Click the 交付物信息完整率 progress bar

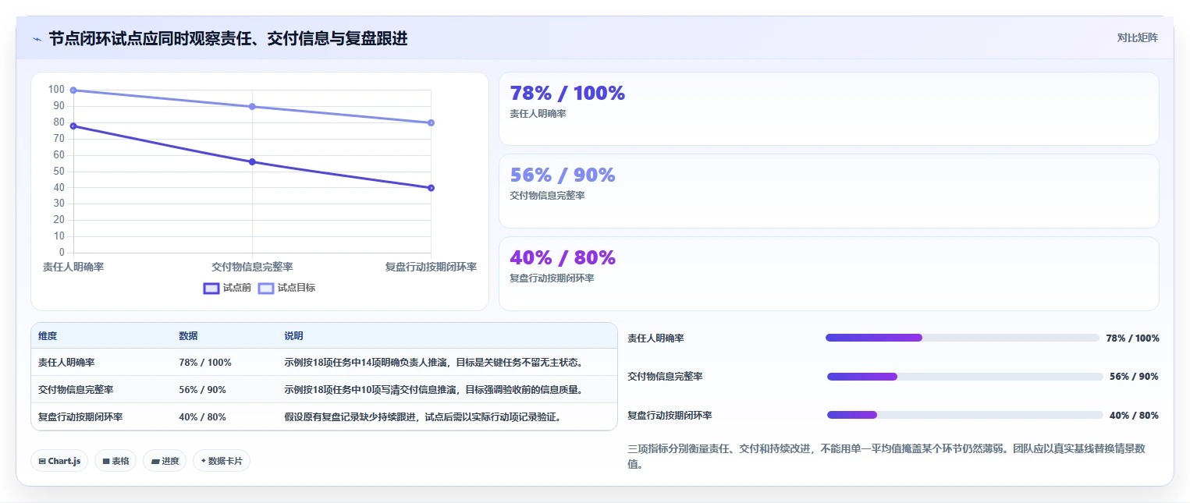pos(965,377)
